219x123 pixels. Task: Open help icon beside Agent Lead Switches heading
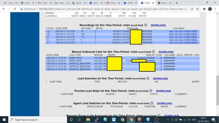[152, 103]
